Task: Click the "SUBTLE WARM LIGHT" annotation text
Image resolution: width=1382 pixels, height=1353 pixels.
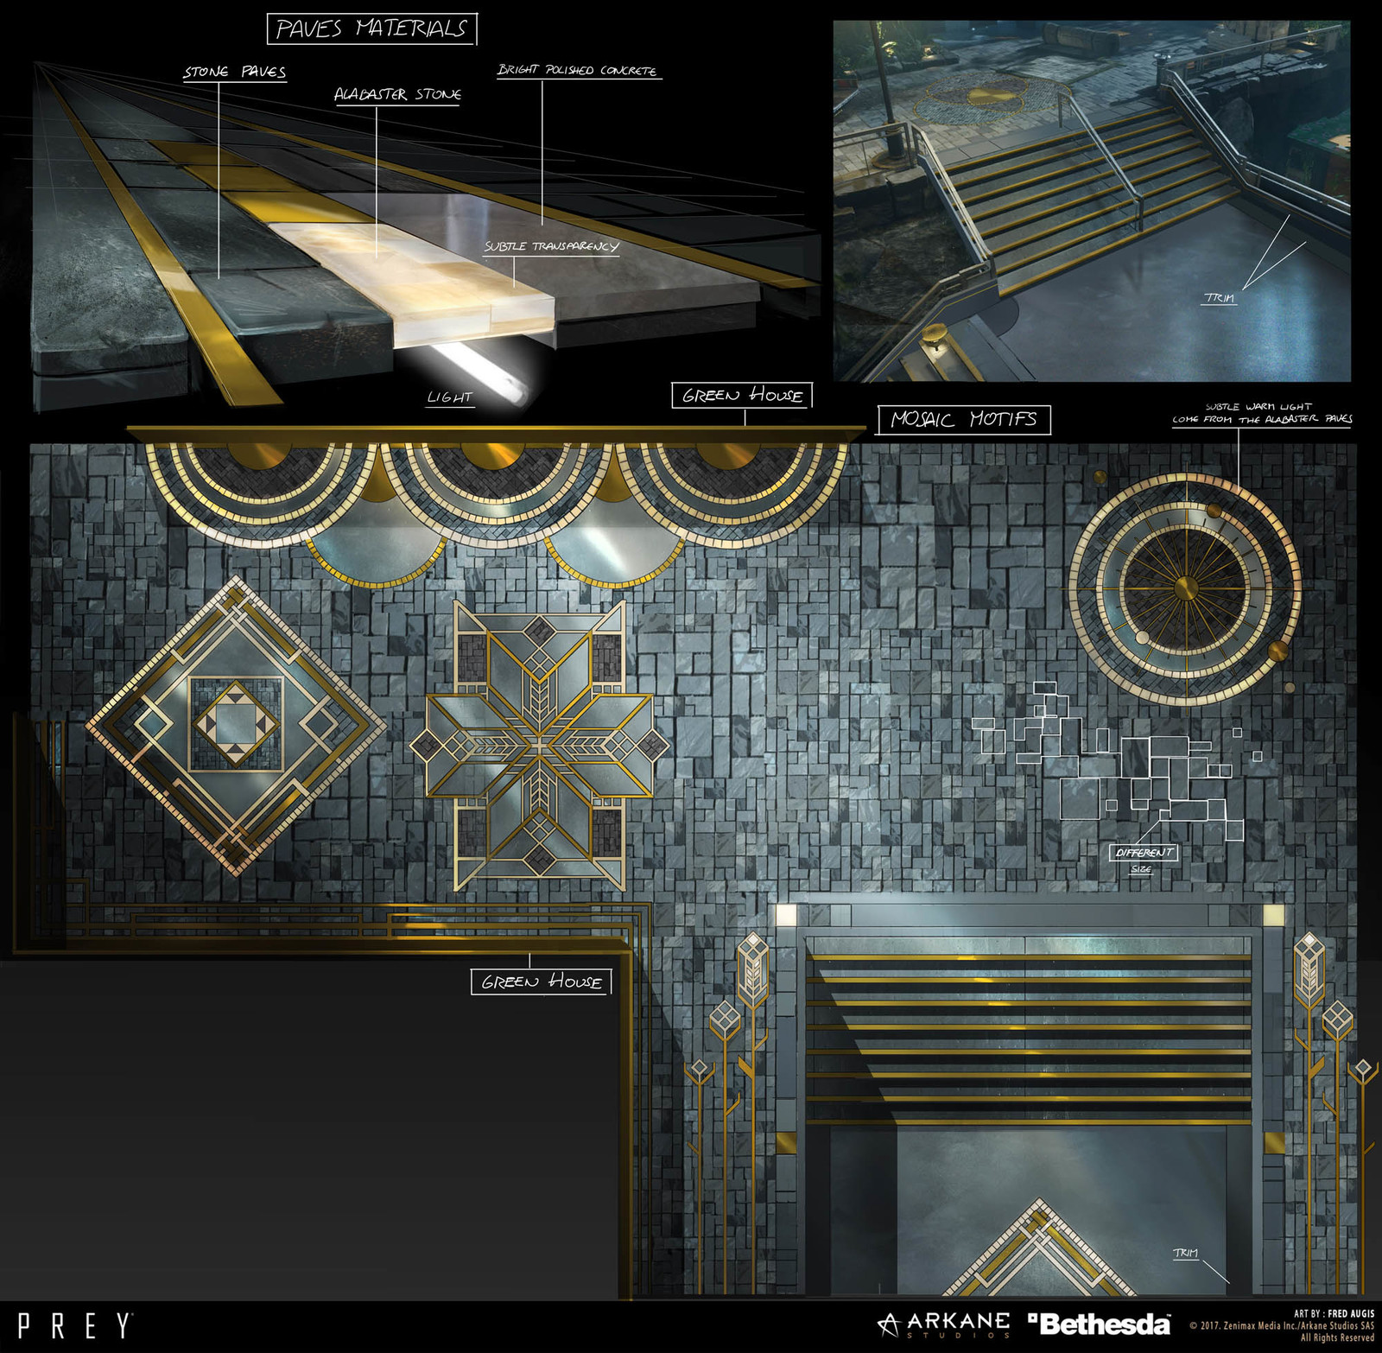Action: coord(1258,407)
